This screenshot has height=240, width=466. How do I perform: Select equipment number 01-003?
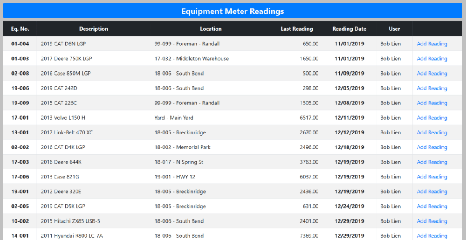pos(20,59)
